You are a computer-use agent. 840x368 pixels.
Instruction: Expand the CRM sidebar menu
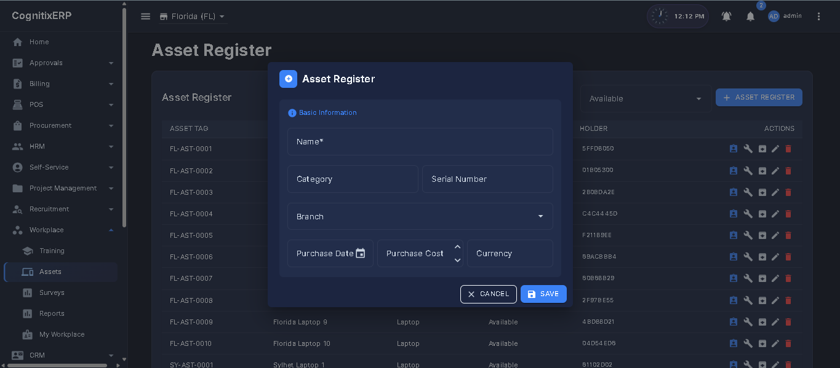click(63, 355)
